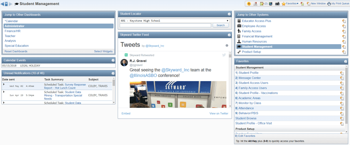Click the Twitter feed info icon
The width and height of the screenshot is (350, 145).
click(x=227, y=46)
